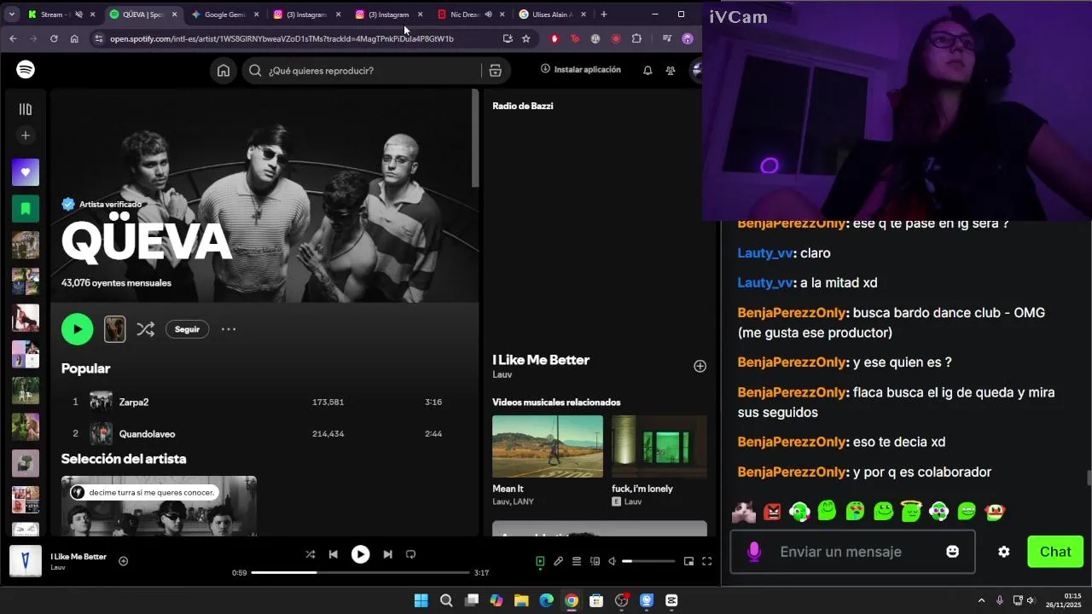Show lyrics with the microphone icon
This screenshot has width=1092, height=614.
click(x=558, y=561)
